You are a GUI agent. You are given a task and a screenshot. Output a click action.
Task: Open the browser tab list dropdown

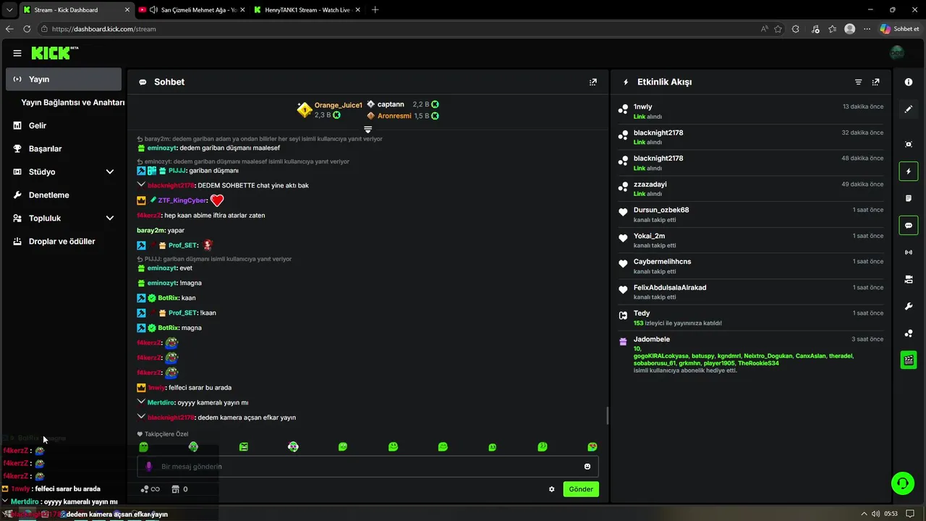(x=9, y=10)
